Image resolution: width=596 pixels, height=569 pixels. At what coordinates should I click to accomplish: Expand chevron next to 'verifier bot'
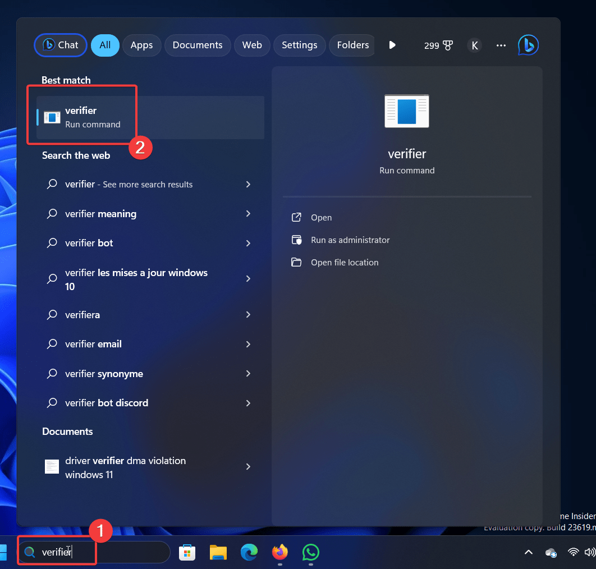248,244
